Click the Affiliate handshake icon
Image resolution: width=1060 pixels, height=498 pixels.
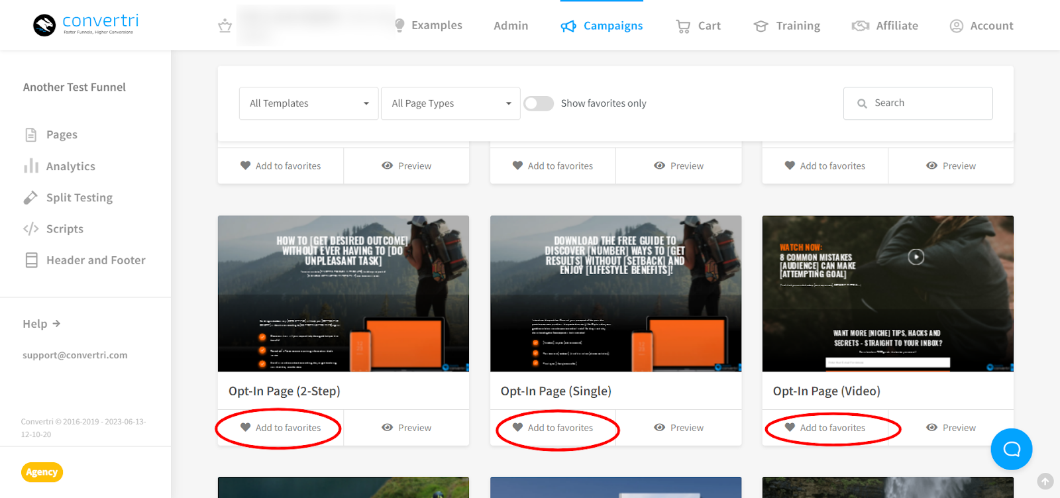tap(860, 26)
